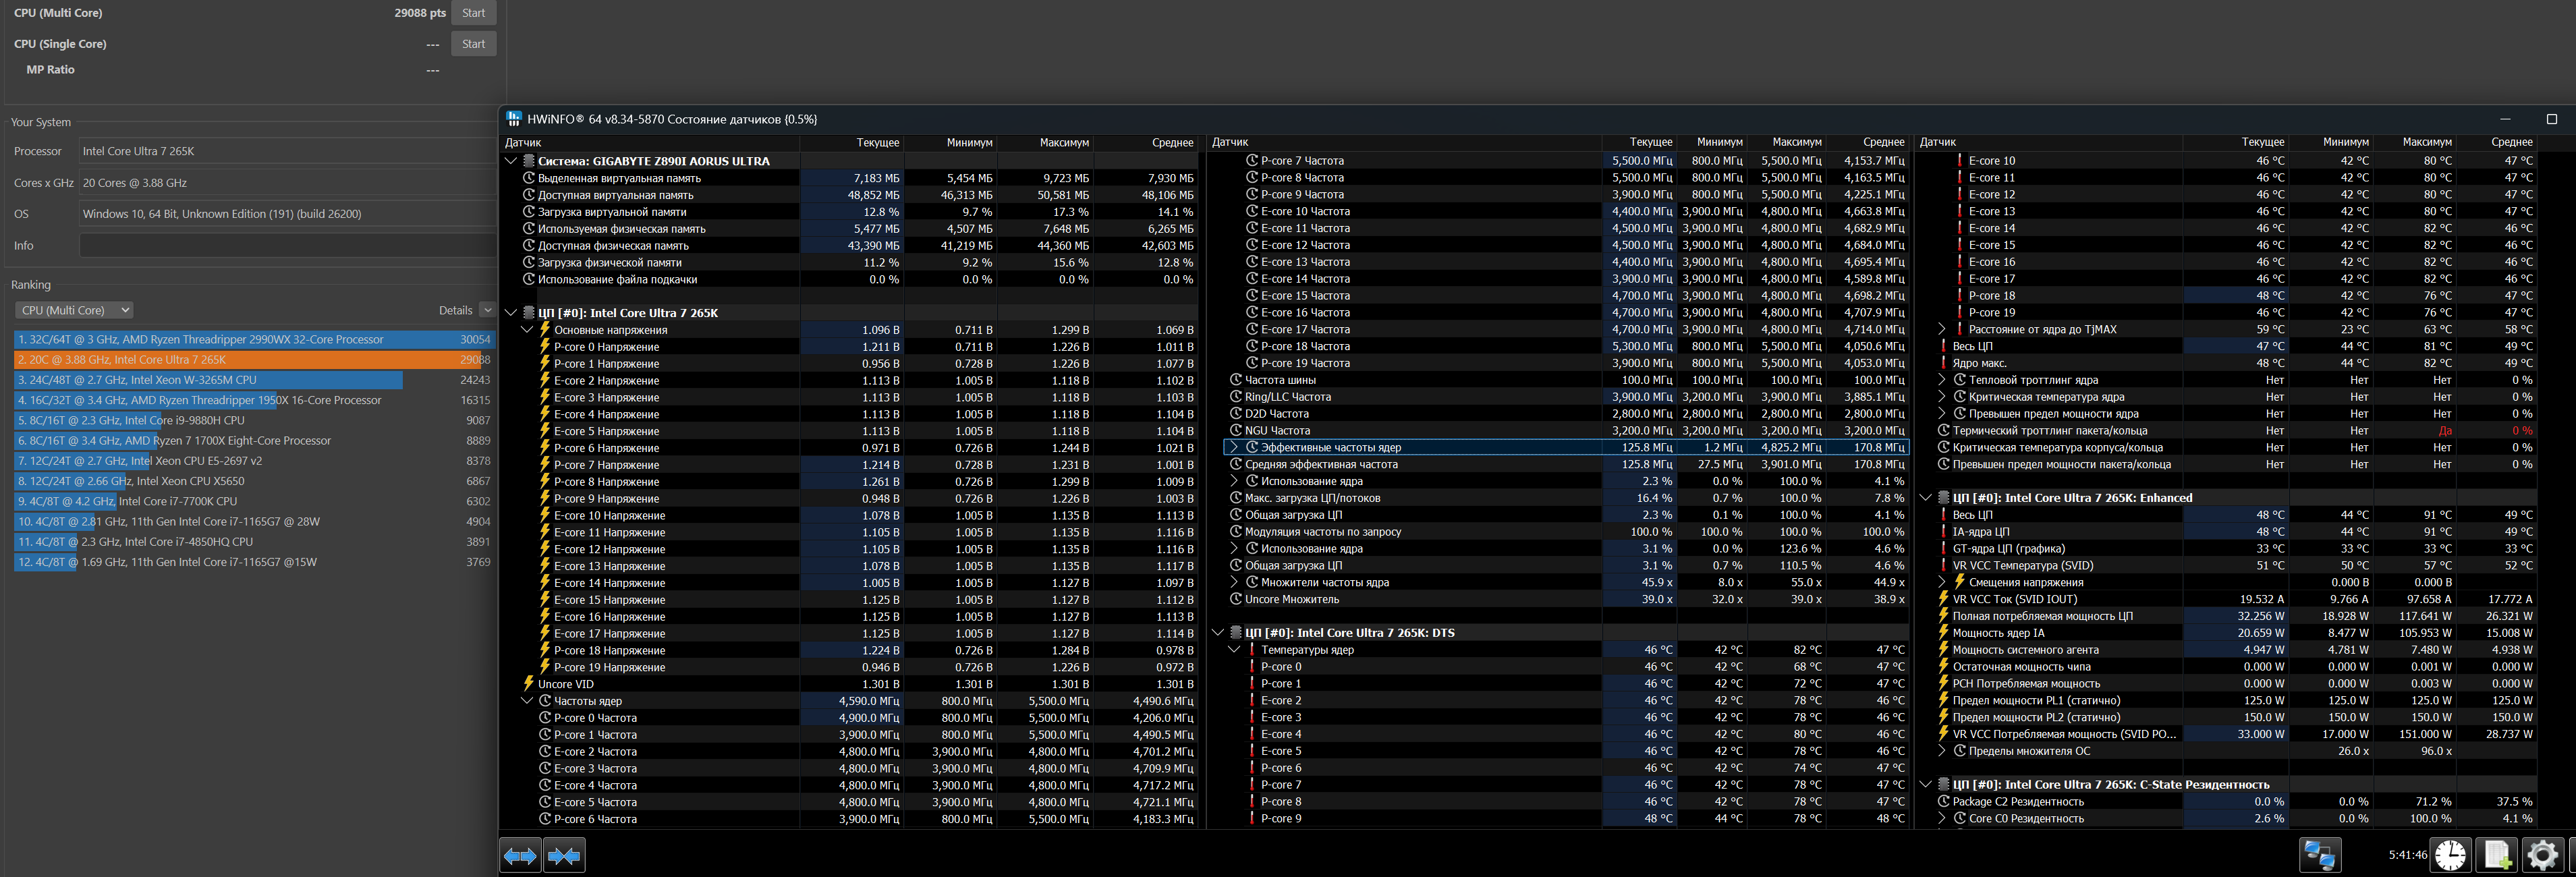Start the CPU (Single Core) benchmark

(x=473, y=44)
